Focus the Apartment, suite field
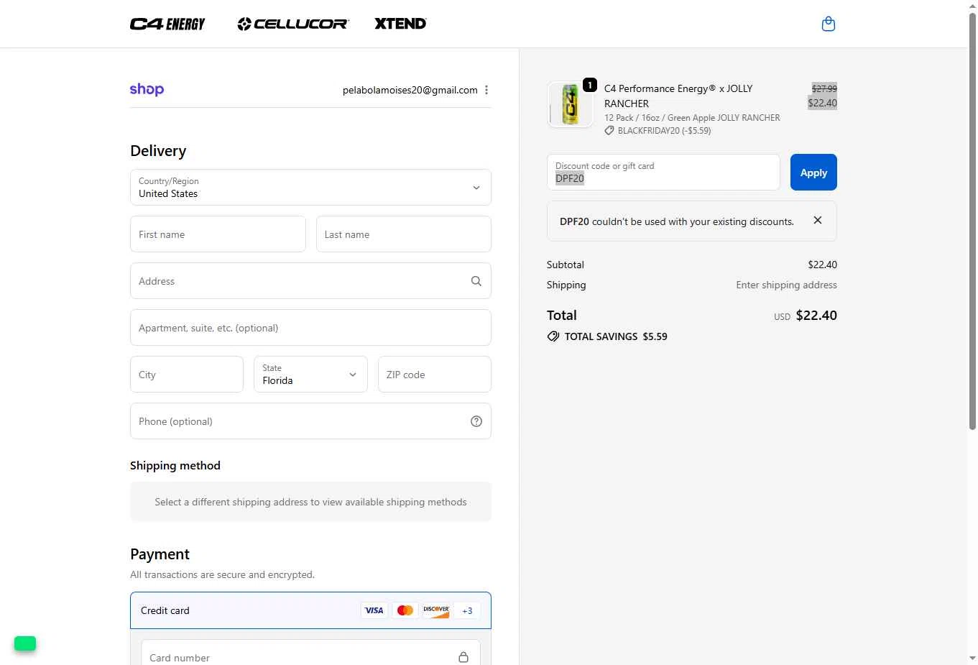The image size is (978, 665). click(310, 328)
